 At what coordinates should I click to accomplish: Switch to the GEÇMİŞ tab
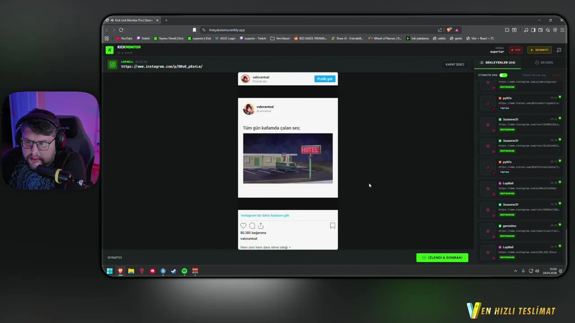[544, 62]
